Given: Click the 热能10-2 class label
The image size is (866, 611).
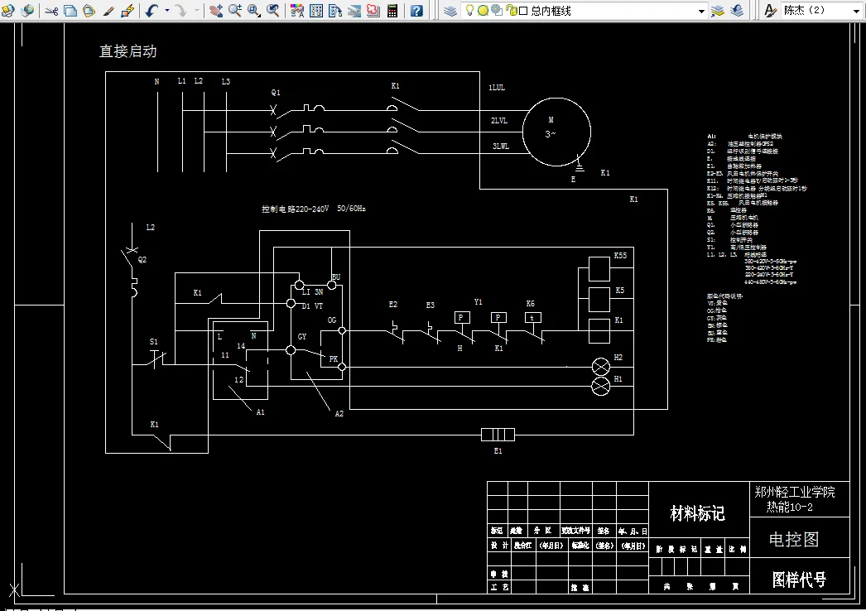Looking at the screenshot, I should pyautogui.click(x=789, y=508).
